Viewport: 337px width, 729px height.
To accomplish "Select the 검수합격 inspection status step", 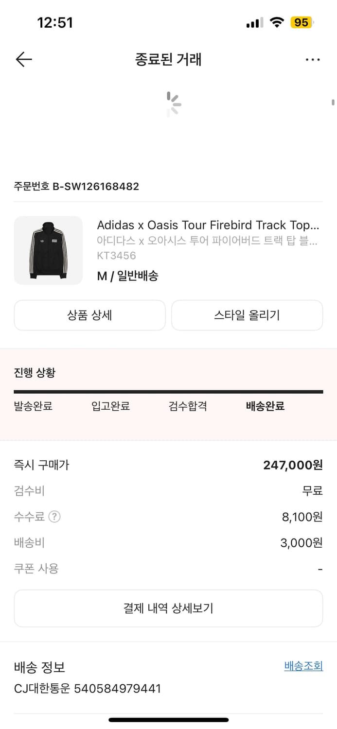I will (x=188, y=406).
